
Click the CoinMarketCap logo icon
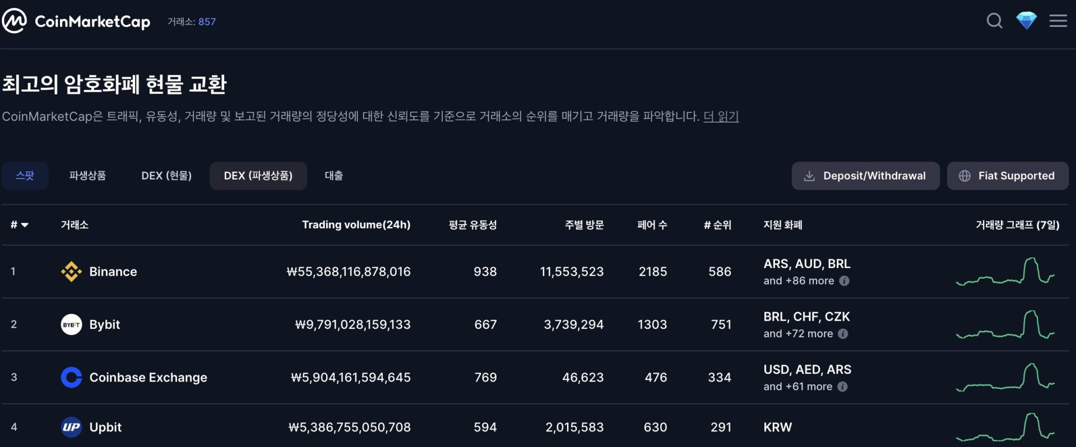(15, 21)
